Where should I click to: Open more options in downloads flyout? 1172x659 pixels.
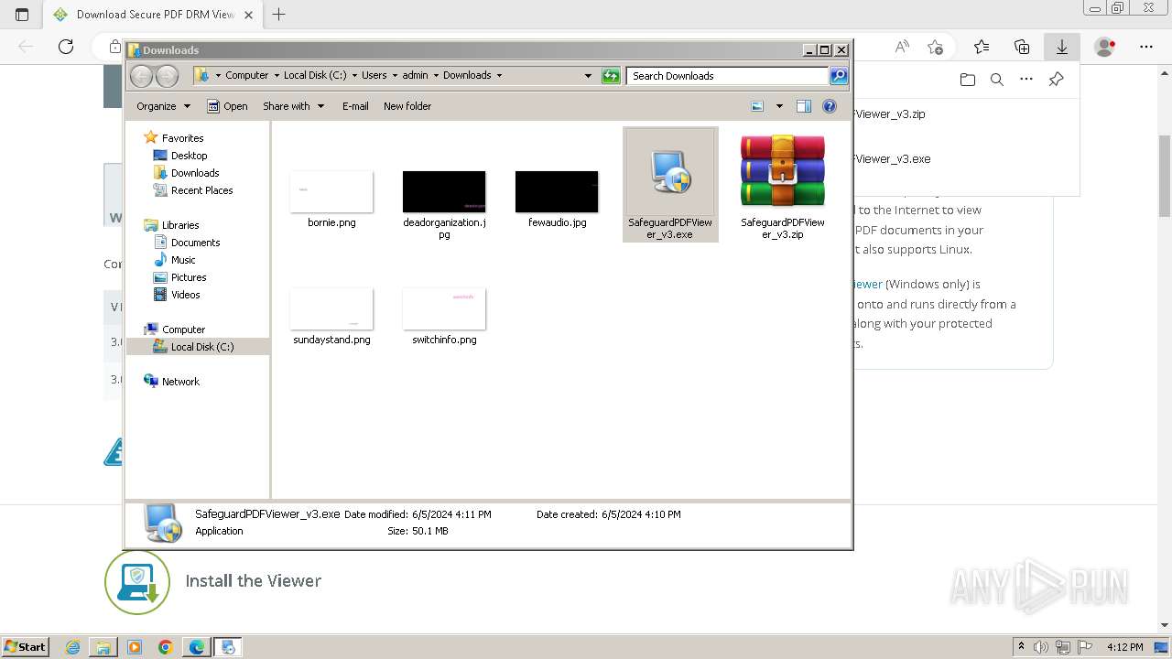(1026, 80)
